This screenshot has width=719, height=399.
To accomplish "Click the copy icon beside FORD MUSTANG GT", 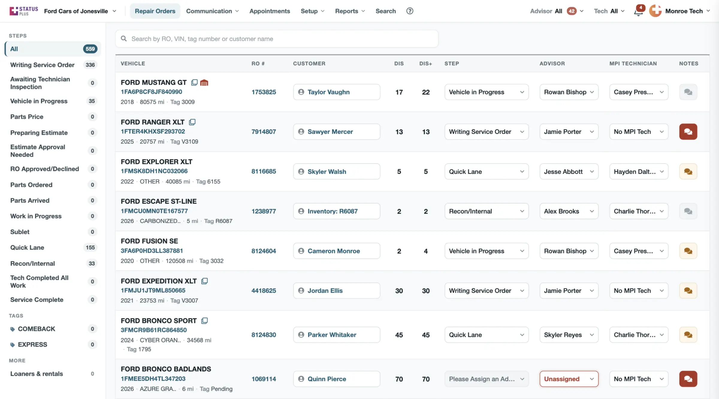I will (x=194, y=82).
